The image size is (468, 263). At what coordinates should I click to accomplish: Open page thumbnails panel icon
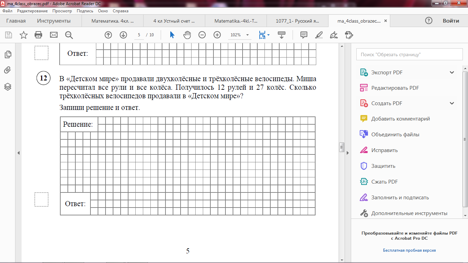(x=8, y=54)
